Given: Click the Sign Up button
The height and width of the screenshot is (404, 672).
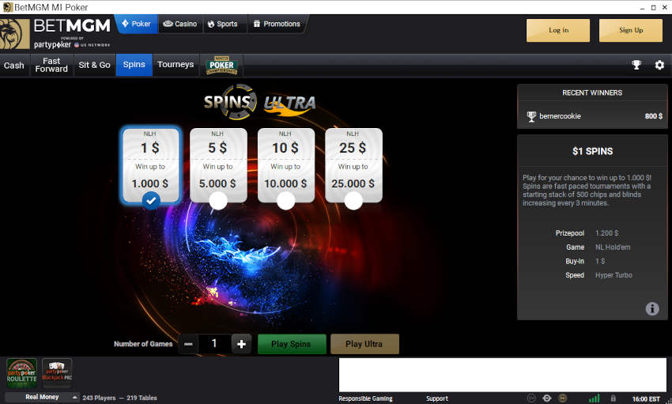Looking at the screenshot, I should (x=631, y=30).
